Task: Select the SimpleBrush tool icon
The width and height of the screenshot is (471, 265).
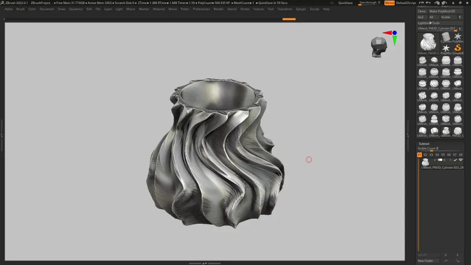Action: pos(458,49)
